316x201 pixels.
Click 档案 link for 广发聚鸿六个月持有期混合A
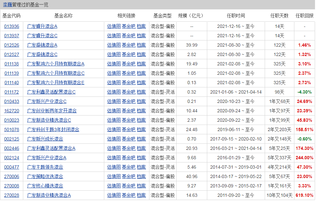coord(141,64)
